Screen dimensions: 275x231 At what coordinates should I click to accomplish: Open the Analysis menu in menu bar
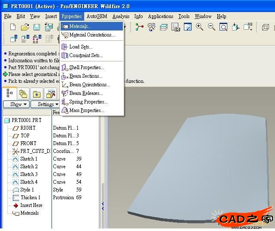click(x=121, y=16)
